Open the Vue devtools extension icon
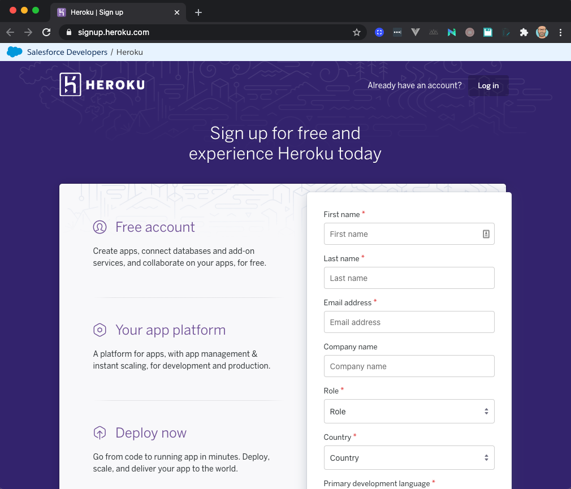This screenshot has height=489, width=571. coord(416,32)
